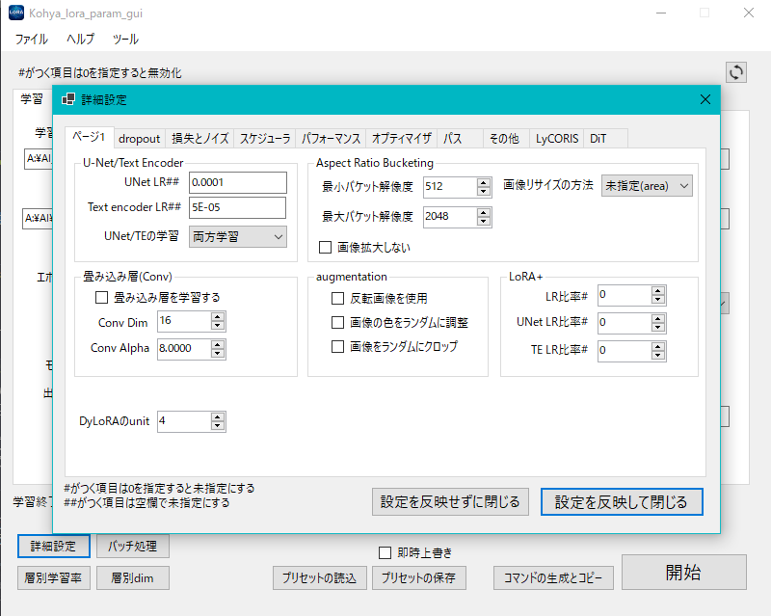Click 設定を反映して閉じる button
This screenshot has height=616, width=771.
(622, 501)
